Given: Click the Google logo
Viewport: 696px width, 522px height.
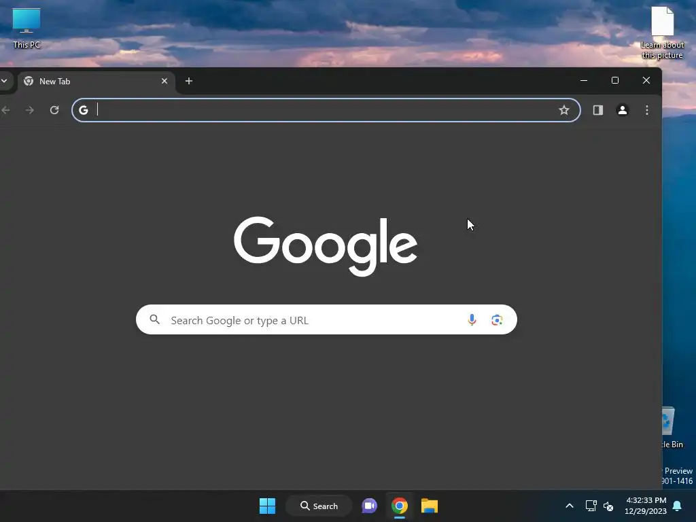Looking at the screenshot, I should coord(326,246).
